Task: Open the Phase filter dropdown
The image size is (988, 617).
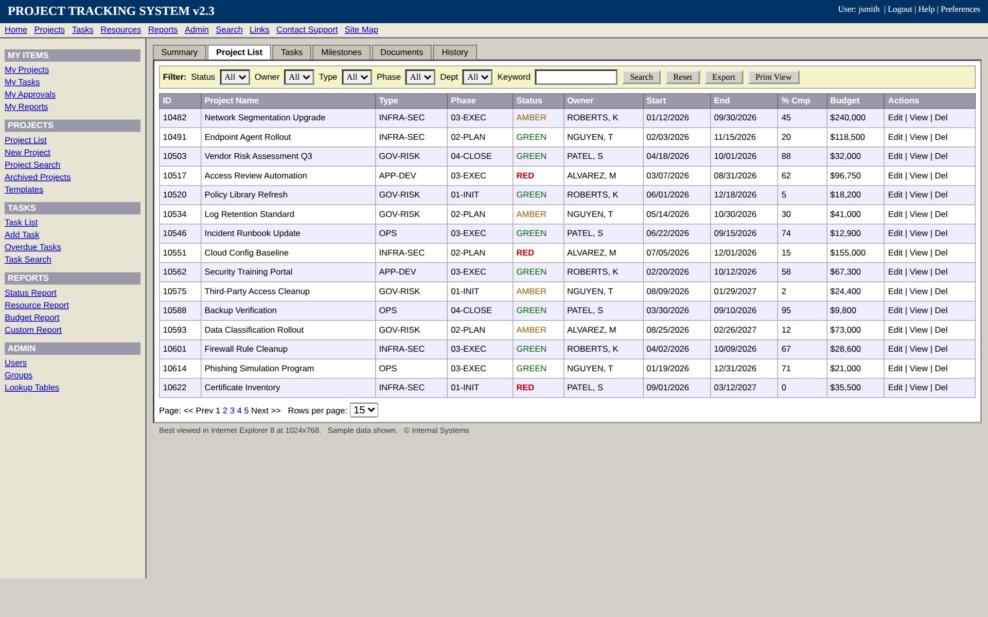Action: (420, 77)
